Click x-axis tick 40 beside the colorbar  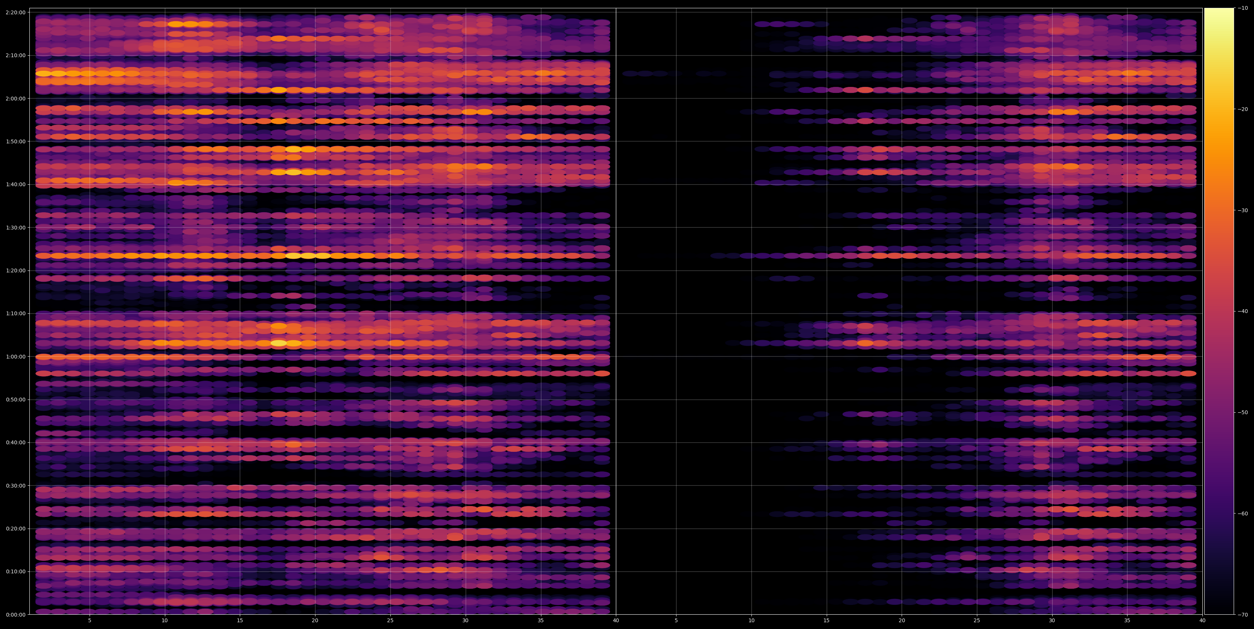1202,621
